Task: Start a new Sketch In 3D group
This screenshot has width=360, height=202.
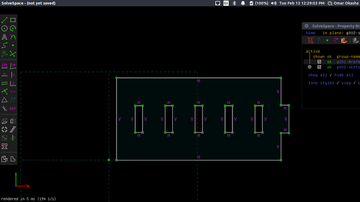Action: pos(13,138)
